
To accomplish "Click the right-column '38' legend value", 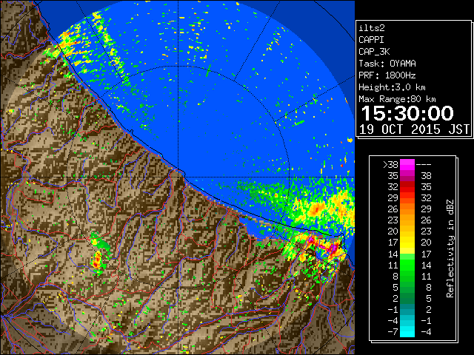I will point(427,176).
